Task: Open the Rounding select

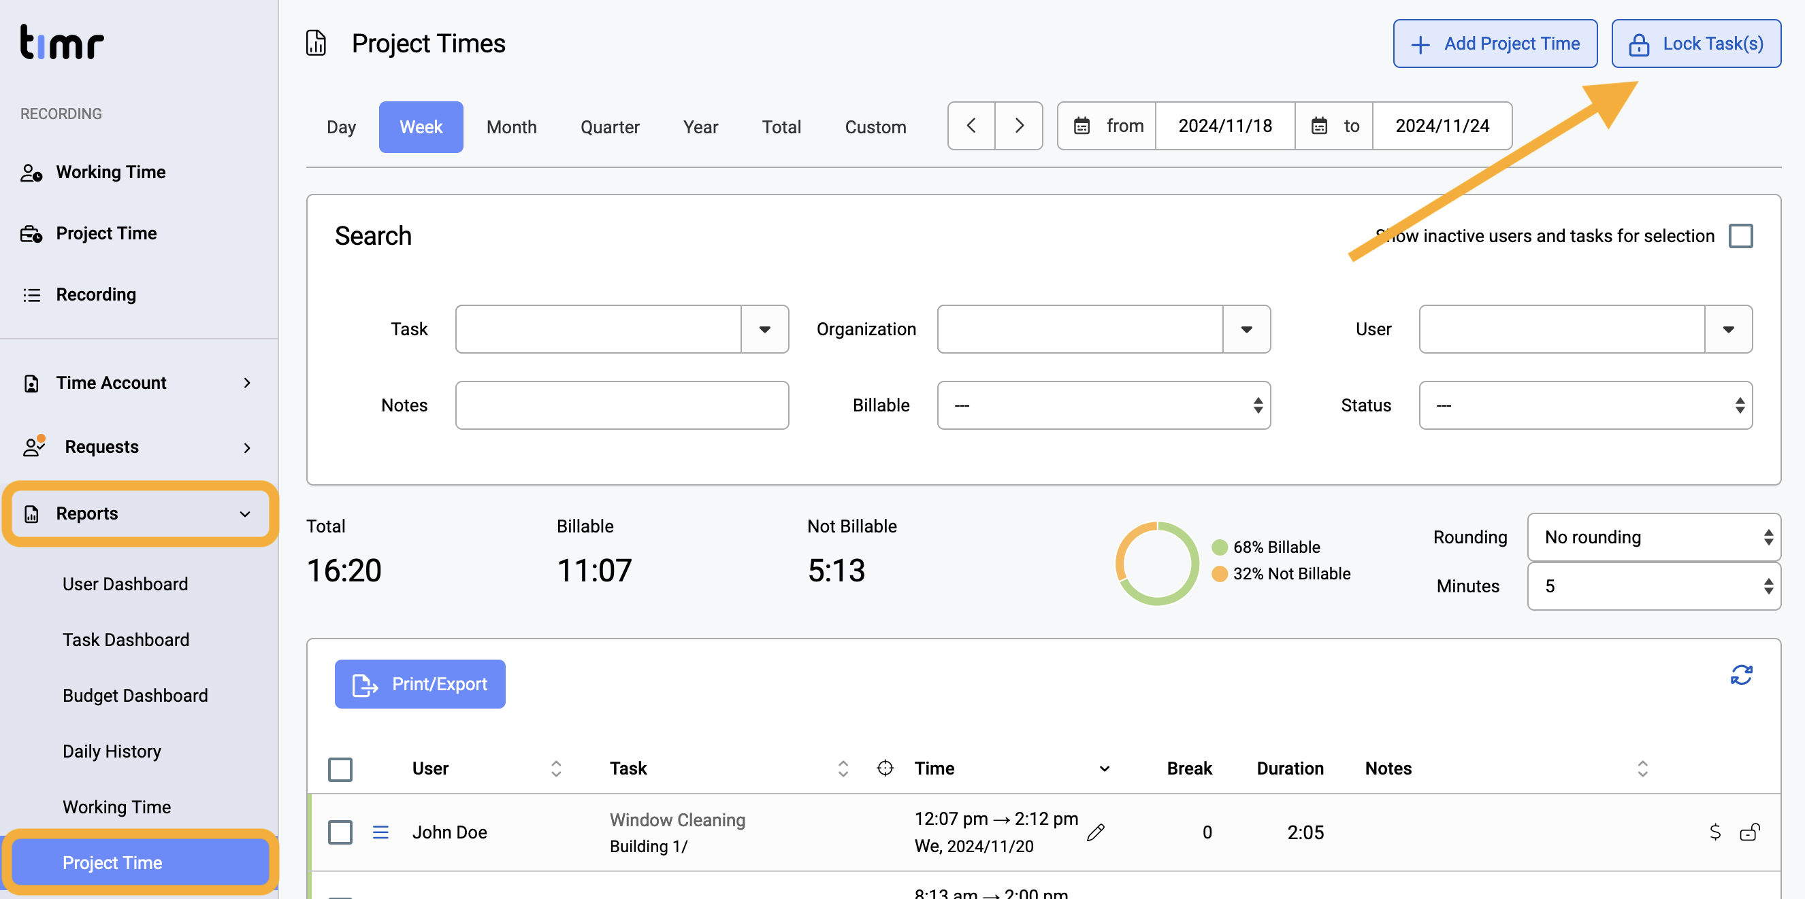Action: (x=1655, y=537)
